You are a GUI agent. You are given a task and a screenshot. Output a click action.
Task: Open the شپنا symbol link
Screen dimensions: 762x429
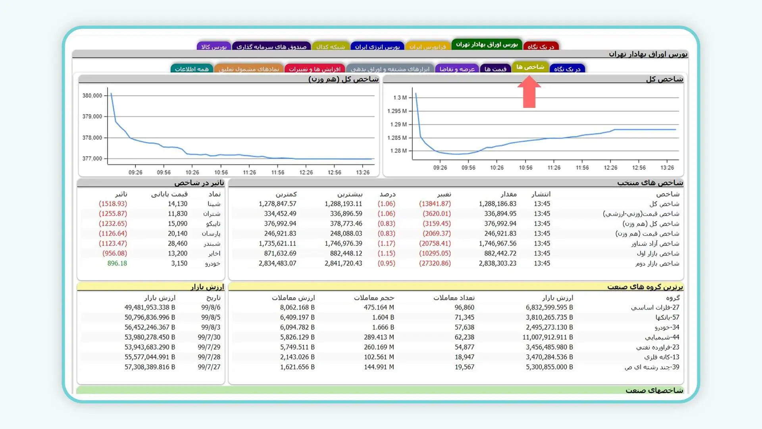tap(214, 204)
